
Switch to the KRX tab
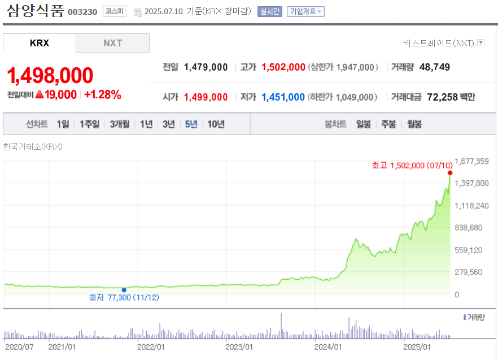pos(40,43)
